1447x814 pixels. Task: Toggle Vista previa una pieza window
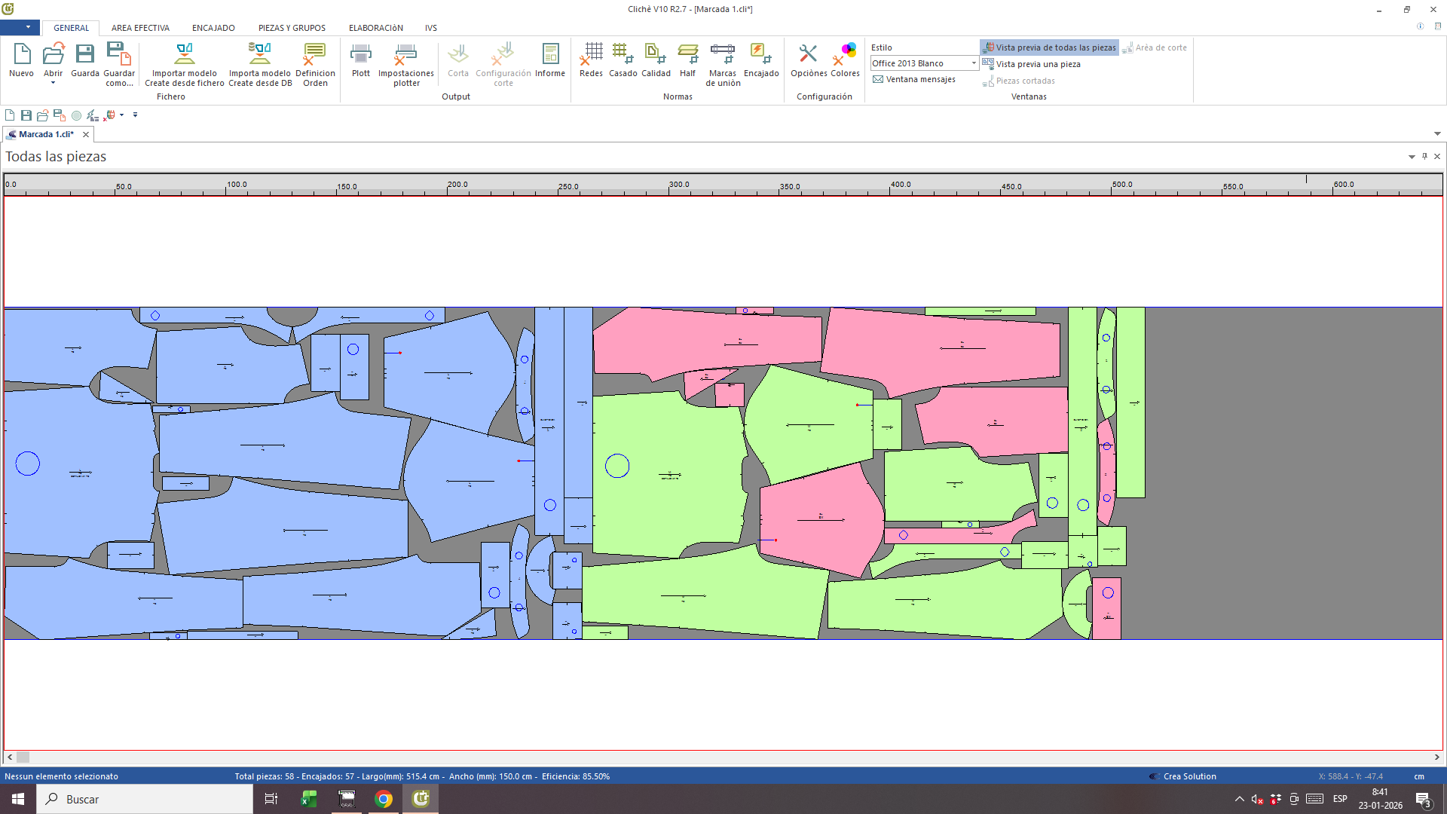click(x=1032, y=64)
